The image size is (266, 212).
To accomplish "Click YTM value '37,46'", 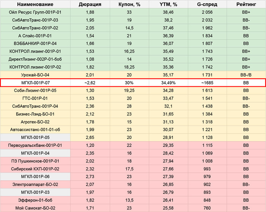I will [168, 28].
